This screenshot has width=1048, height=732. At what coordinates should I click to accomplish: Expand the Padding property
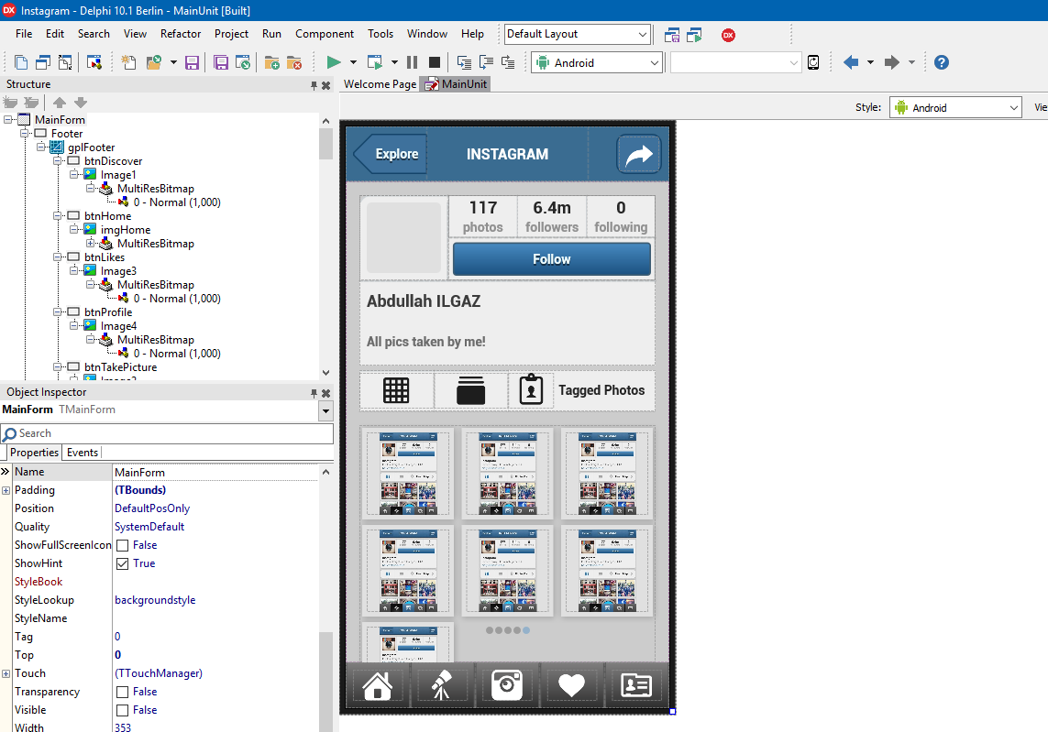point(6,491)
